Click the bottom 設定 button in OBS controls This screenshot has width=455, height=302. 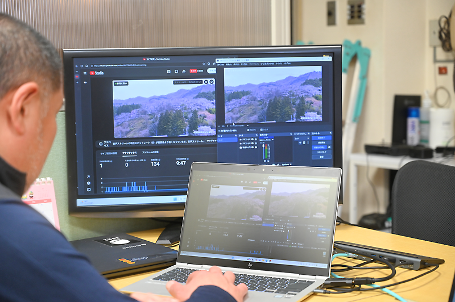[321, 157]
